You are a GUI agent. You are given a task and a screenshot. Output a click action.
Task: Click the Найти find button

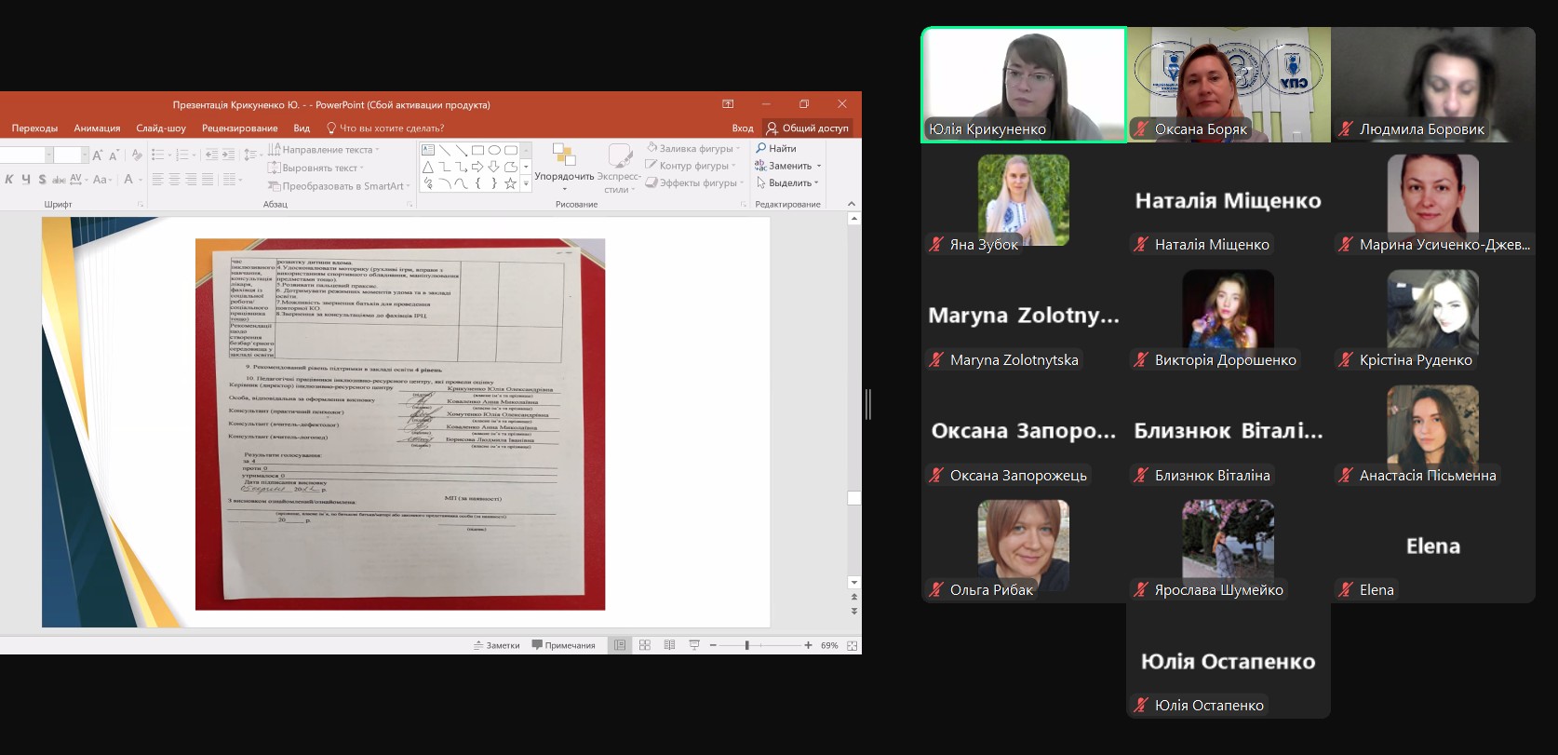pyautogui.click(x=776, y=149)
